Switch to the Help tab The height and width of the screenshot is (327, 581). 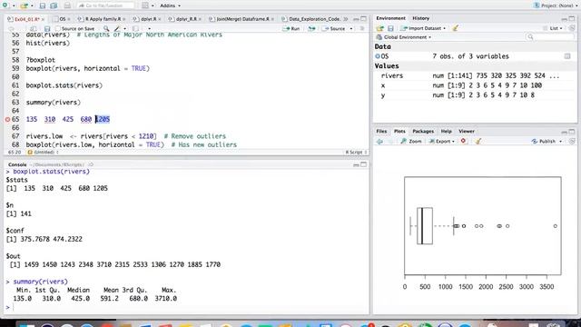[446, 131]
